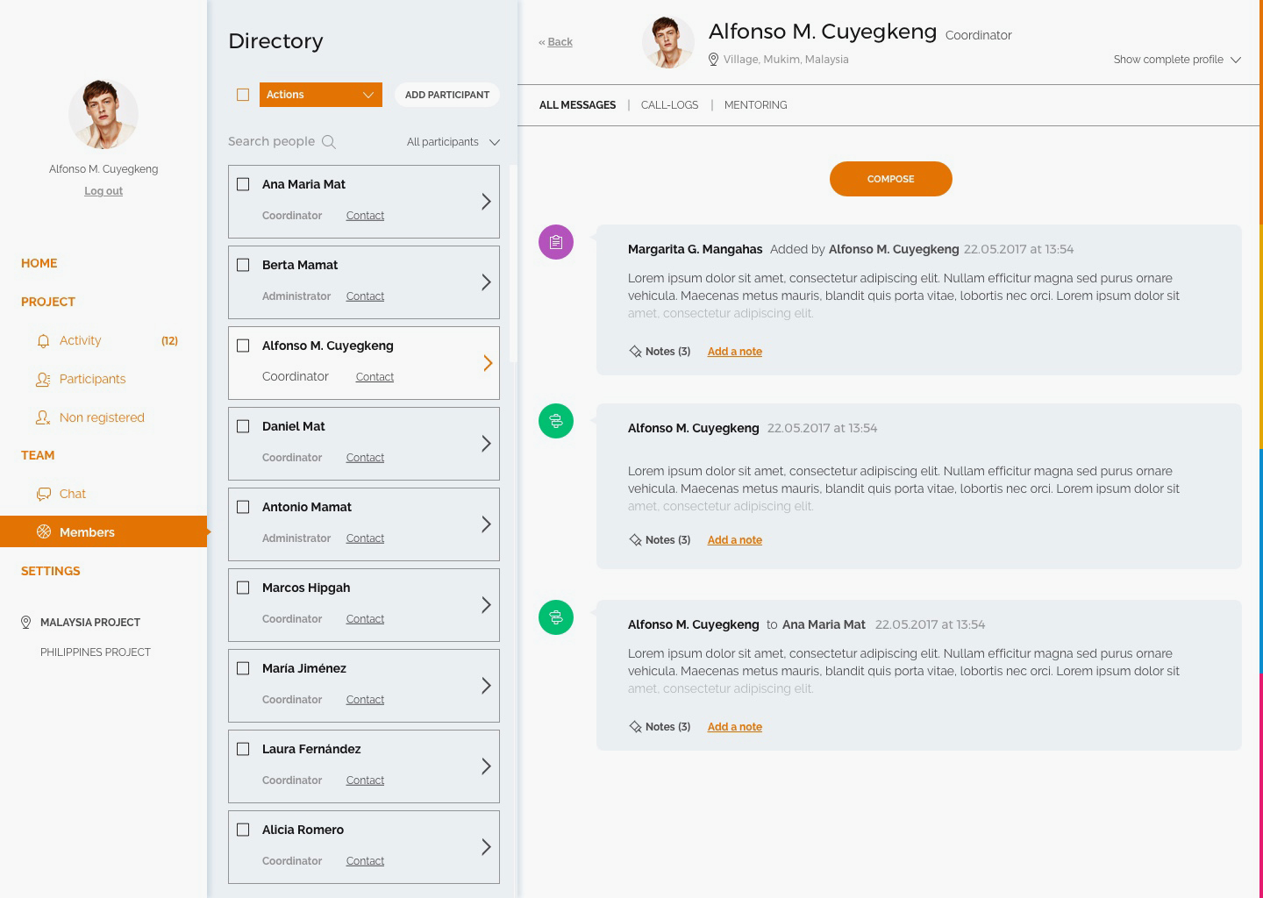Click the Log out link
1263x898 pixels.
tap(103, 191)
